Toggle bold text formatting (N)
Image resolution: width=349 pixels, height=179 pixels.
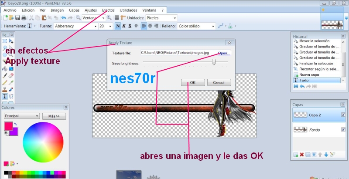point(118,26)
